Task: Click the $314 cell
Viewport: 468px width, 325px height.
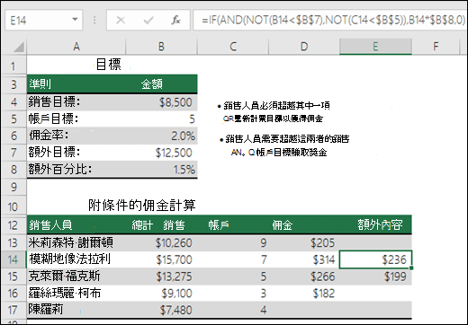Action: coord(304,259)
